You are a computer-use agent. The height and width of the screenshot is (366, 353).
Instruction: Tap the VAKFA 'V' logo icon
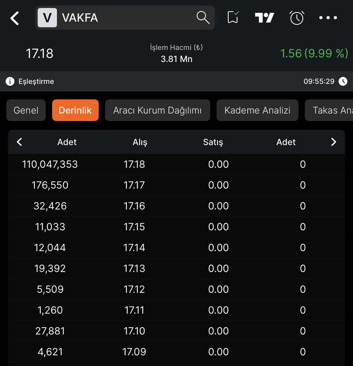(x=47, y=18)
